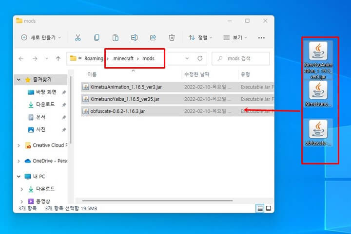Open 사진 in the sidebar
Viewport: 351px width, 234px height.
(40, 129)
